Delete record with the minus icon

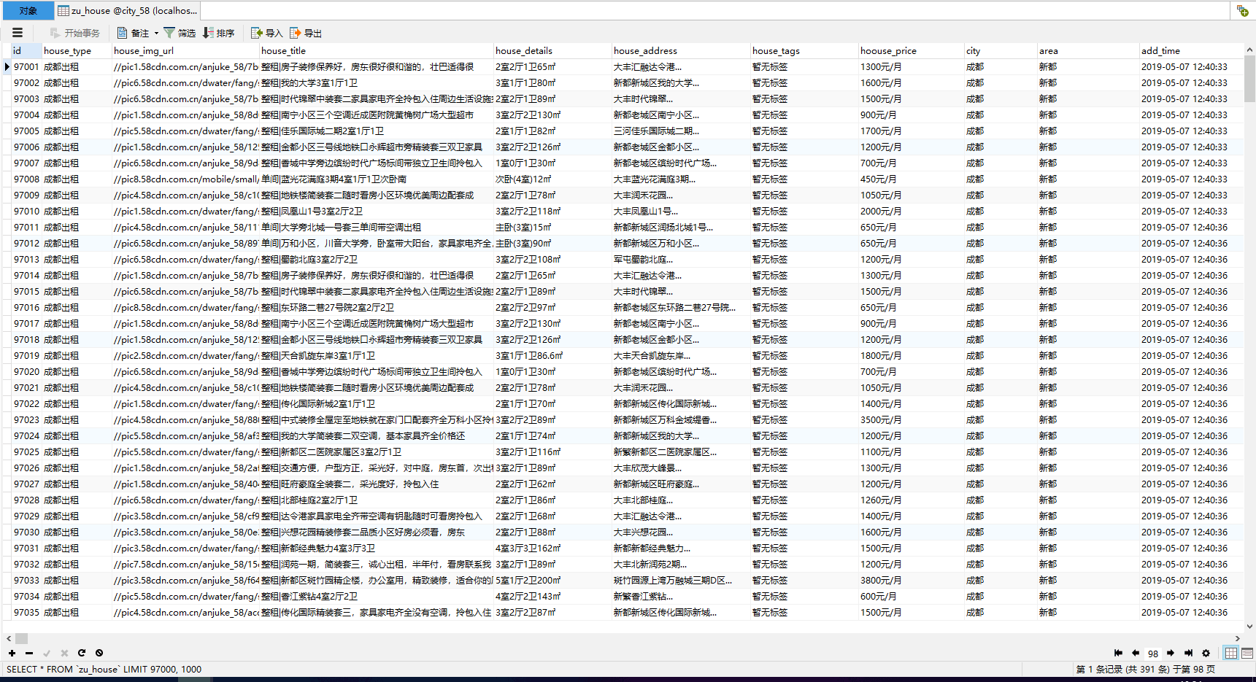point(29,653)
